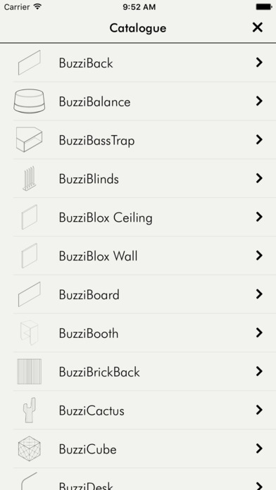Select the BuzziBooth text label
Image resolution: width=276 pixels, height=490 pixels.
(x=89, y=334)
